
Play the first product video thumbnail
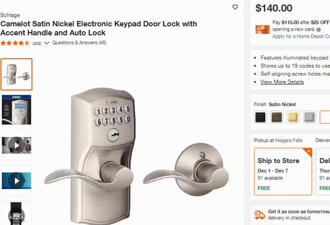pyautogui.click(x=16, y=145)
